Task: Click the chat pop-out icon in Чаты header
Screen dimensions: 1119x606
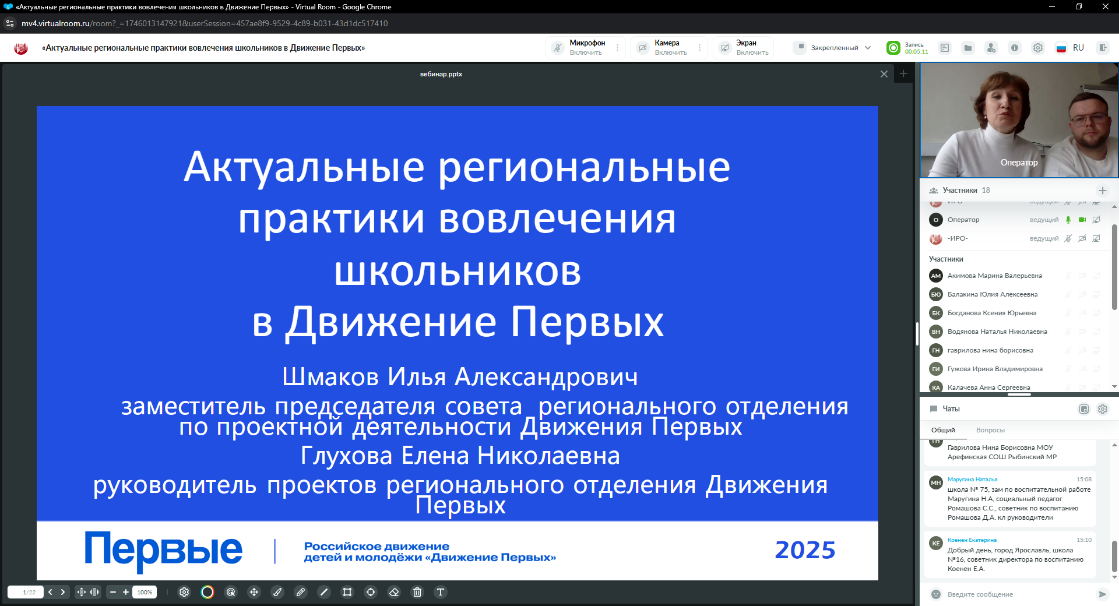Action: coord(1084,409)
